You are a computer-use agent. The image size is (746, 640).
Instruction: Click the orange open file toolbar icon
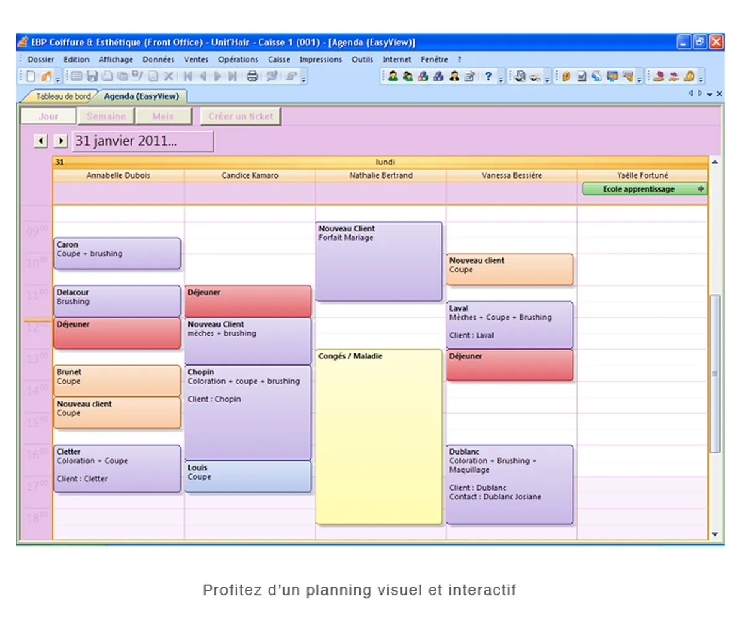[46, 77]
